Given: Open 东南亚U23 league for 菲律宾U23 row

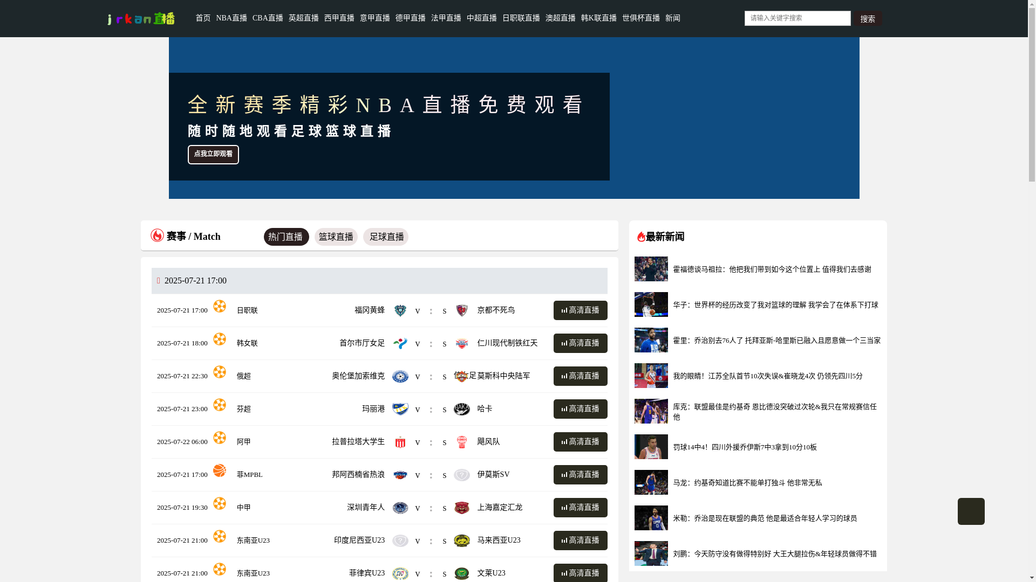Looking at the screenshot, I should [253, 573].
